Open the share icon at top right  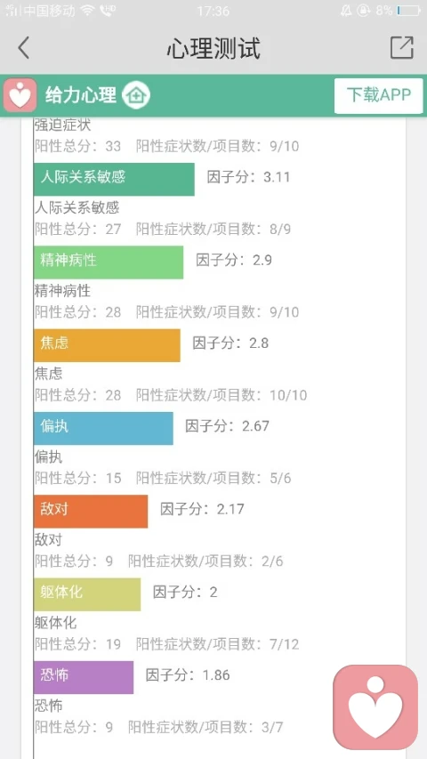coord(402,47)
